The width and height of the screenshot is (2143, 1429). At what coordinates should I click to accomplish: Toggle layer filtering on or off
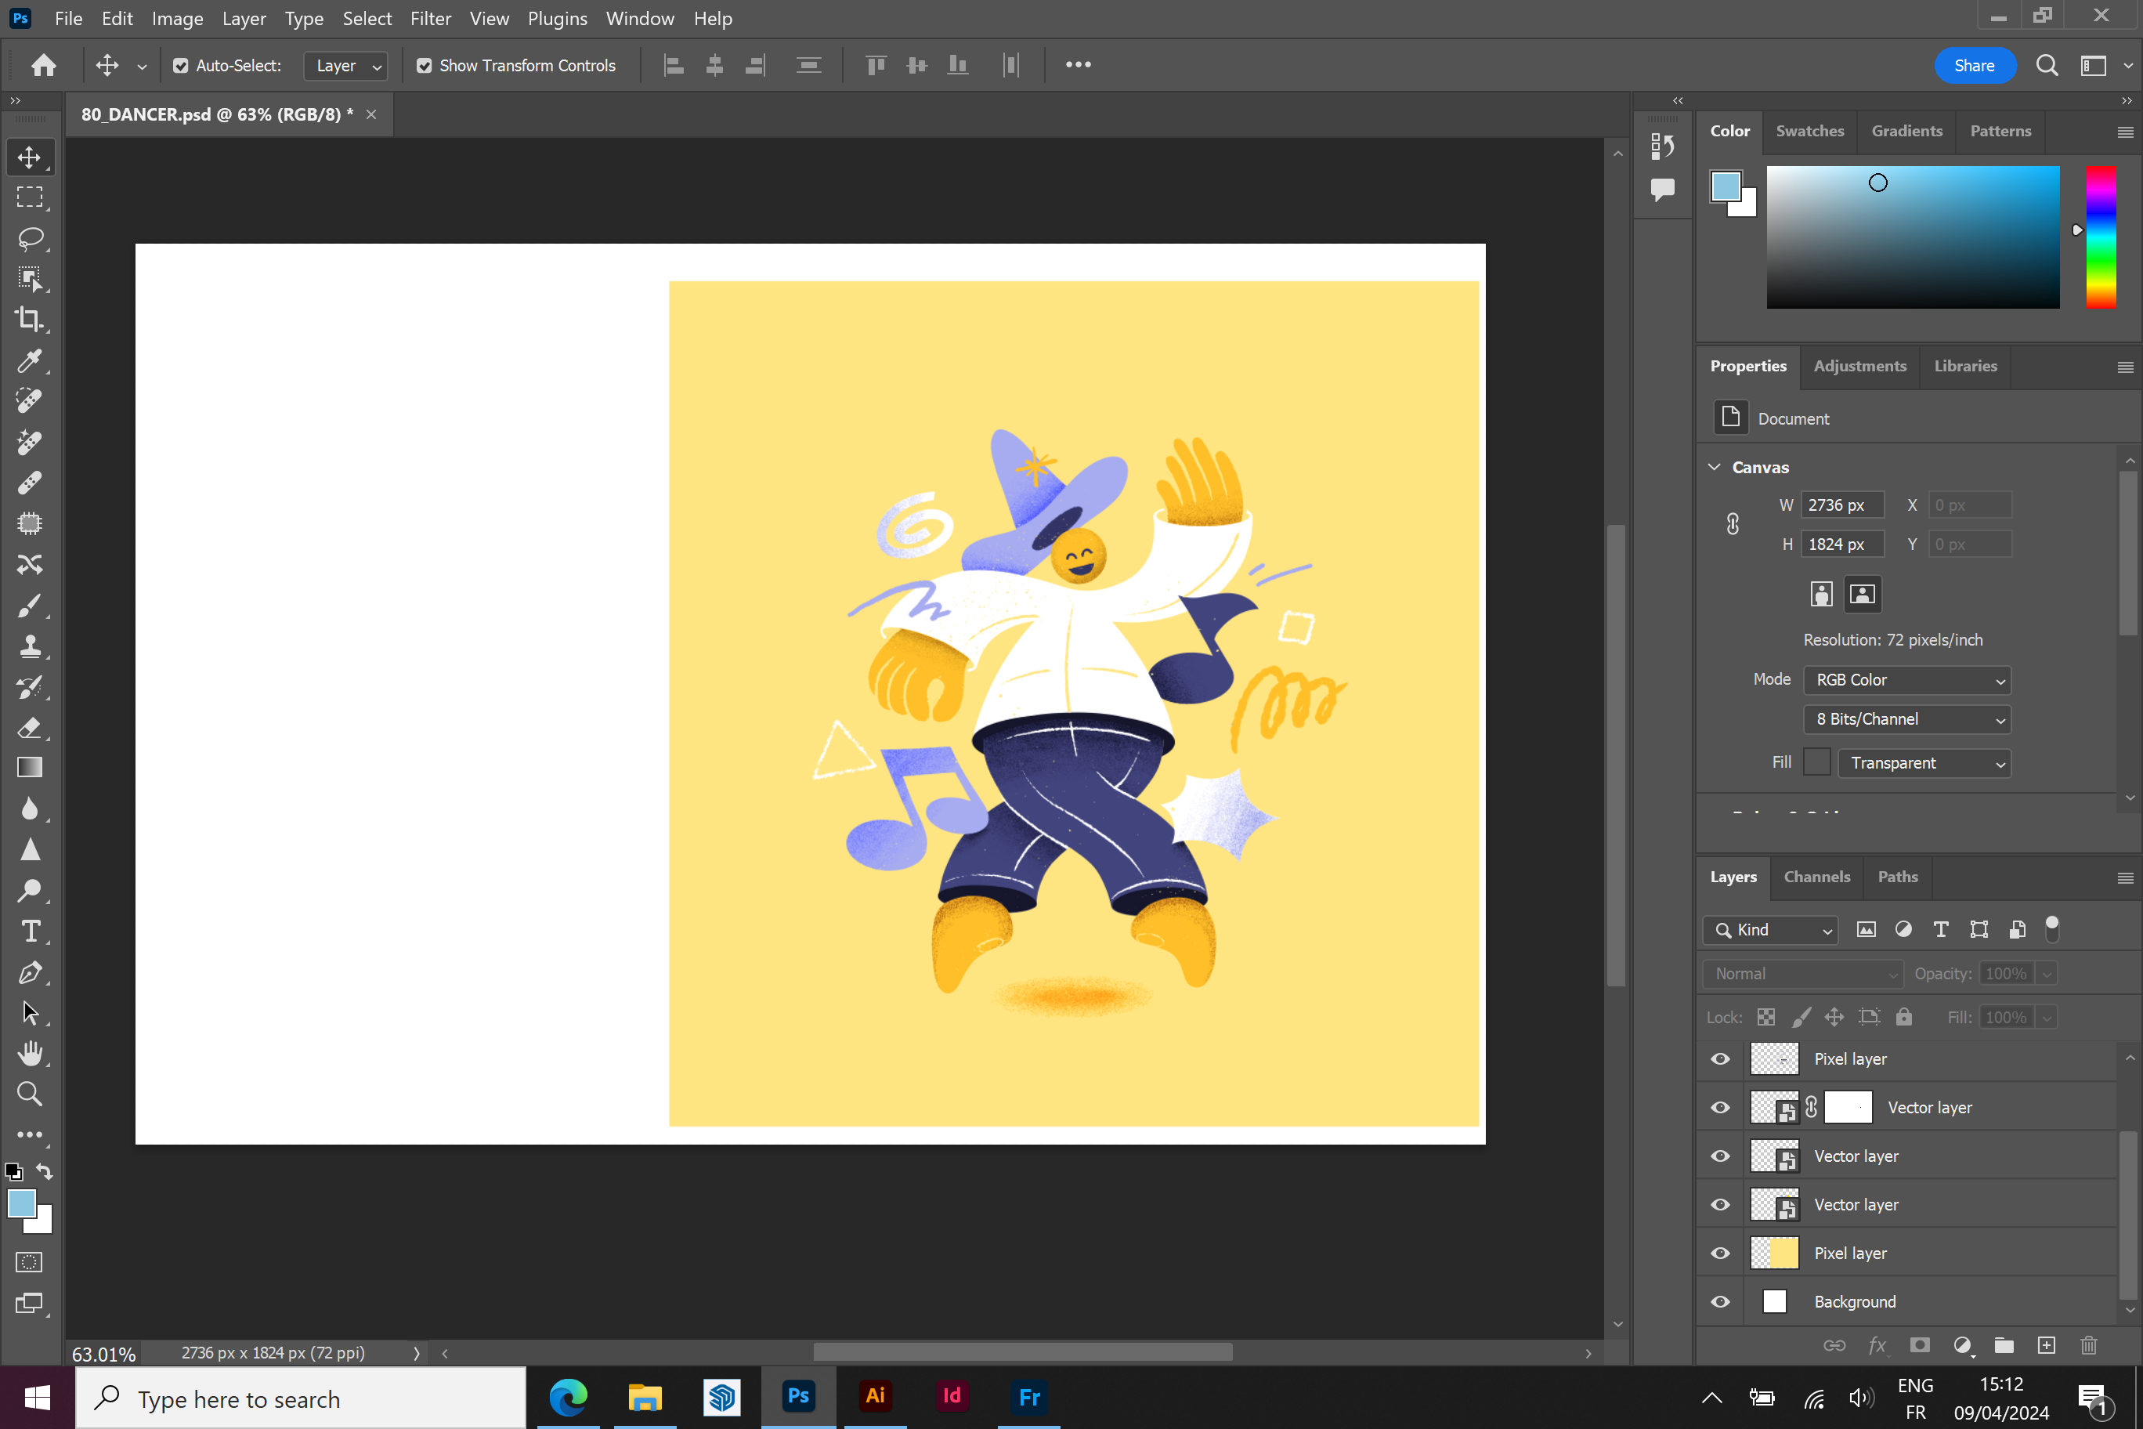(x=2052, y=928)
